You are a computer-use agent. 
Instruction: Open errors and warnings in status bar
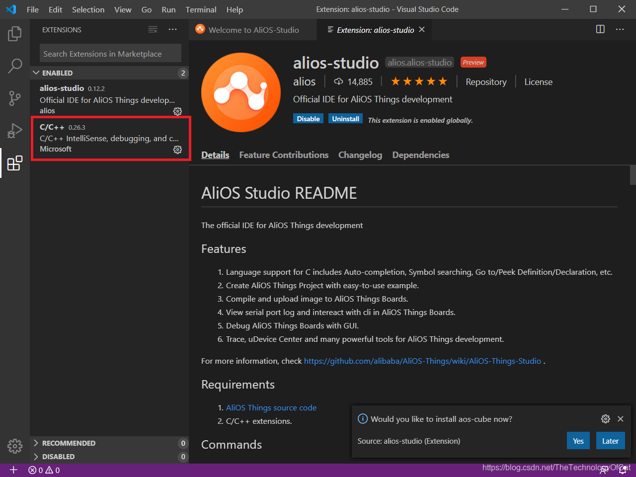[44, 470]
